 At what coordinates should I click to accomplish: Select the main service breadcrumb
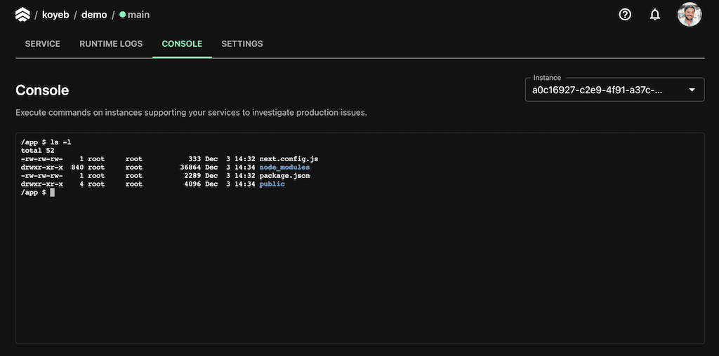(x=138, y=15)
